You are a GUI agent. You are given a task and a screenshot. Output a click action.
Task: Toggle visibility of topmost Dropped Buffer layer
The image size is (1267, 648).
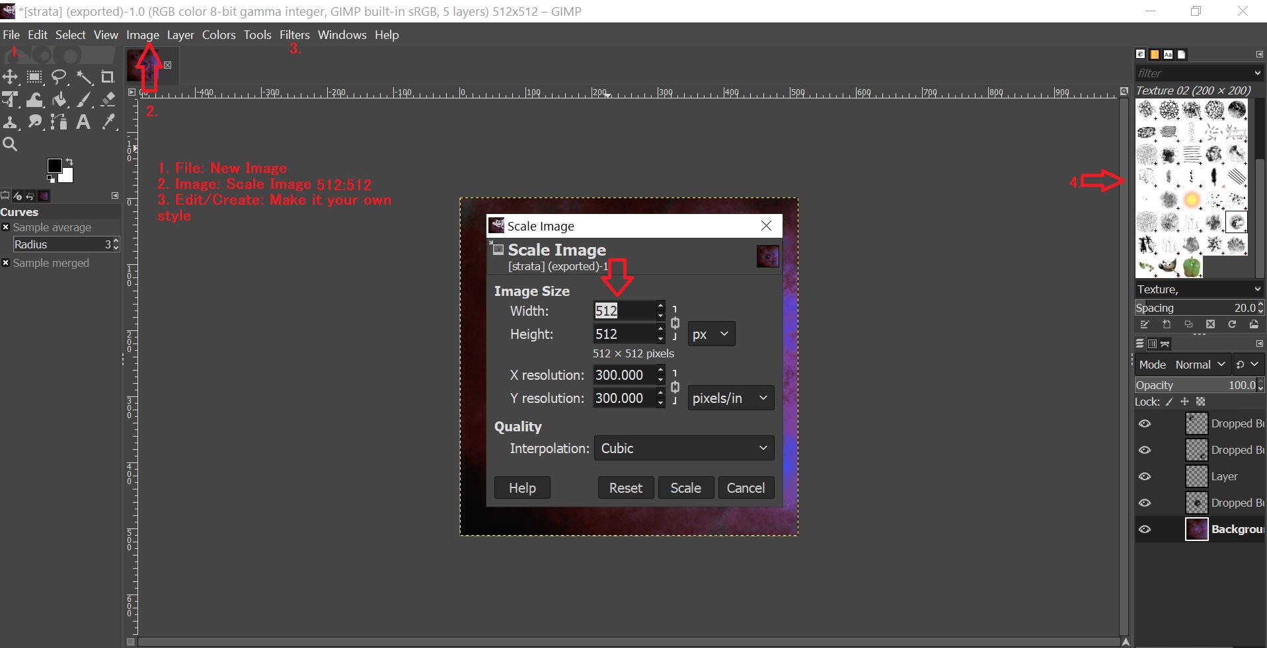[1145, 423]
